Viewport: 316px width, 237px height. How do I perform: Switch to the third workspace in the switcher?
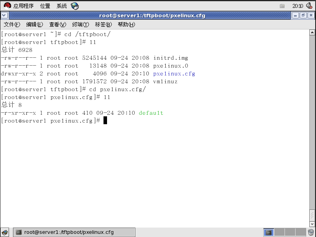(x=290, y=232)
